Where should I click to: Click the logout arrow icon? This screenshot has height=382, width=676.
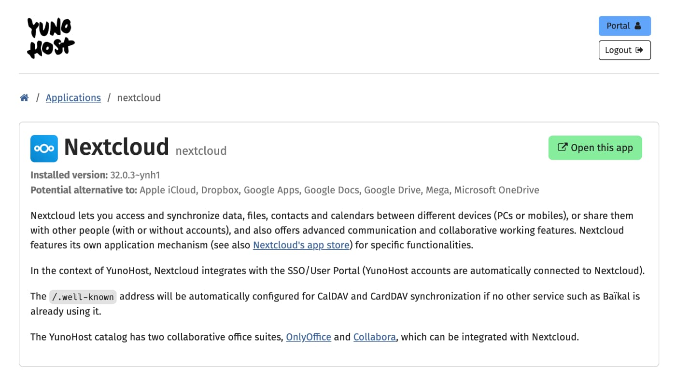coord(641,50)
